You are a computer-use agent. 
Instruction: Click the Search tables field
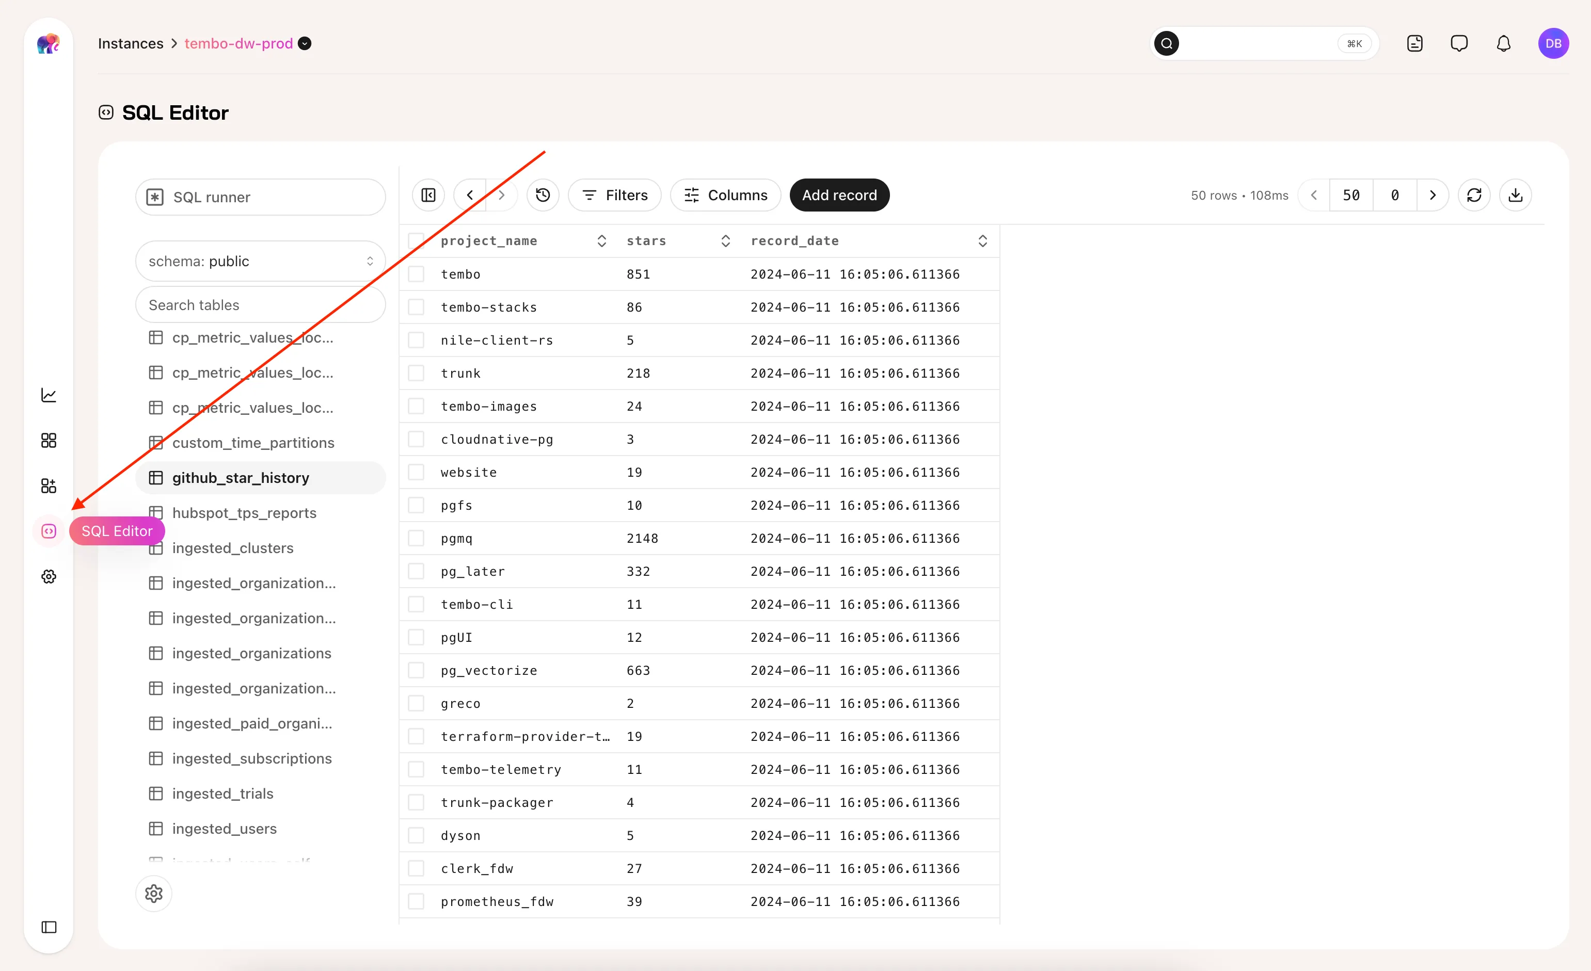coord(260,305)
